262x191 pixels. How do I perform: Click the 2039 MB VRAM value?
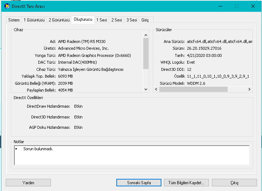point(65,83)
